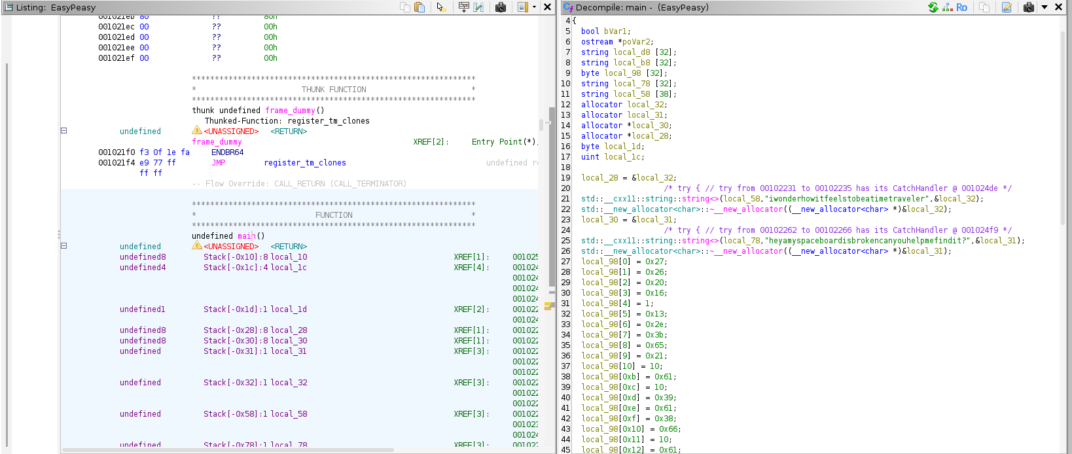Take a snapshot of the Decompile window

click(1028, 7)
